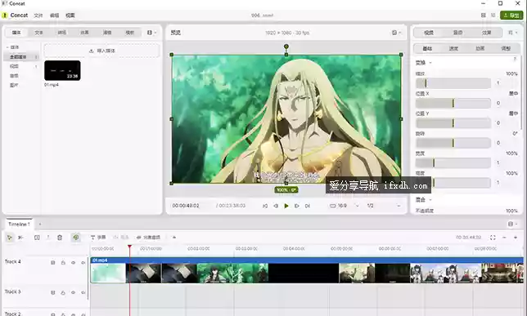Click the Concat logo icon in menu bar
The image size is (527, 316).
[5, 16]
